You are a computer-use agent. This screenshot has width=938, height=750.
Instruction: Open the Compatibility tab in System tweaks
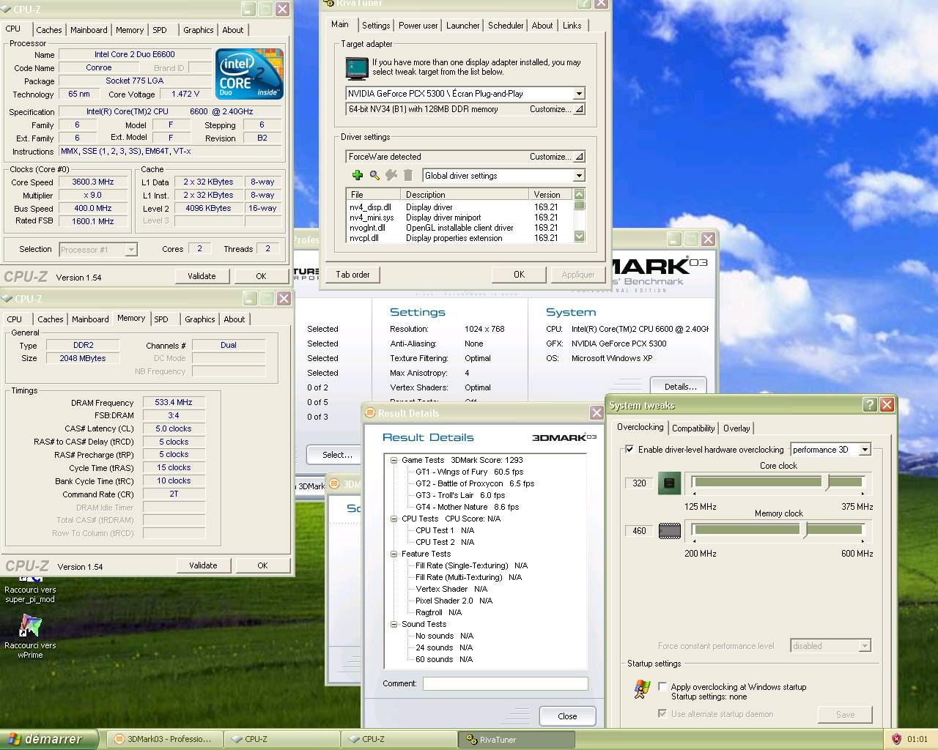693,428
